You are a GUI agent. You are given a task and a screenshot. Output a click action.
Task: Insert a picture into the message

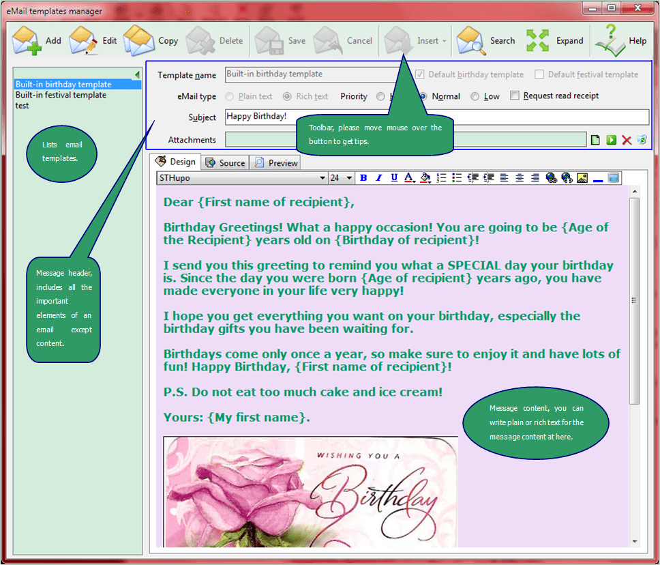582,178
